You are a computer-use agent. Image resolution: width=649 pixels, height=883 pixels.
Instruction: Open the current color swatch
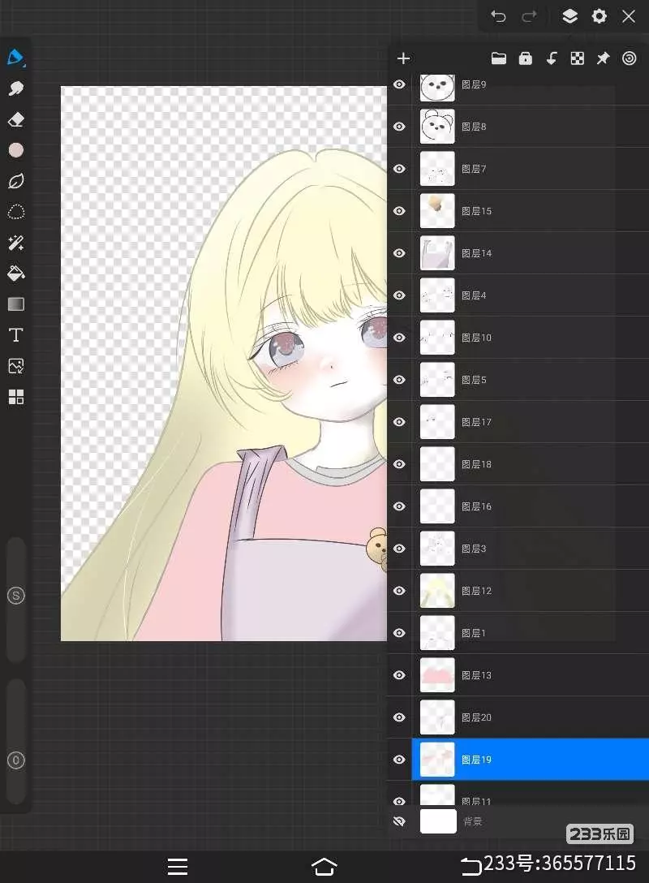[x=15, y=150]
